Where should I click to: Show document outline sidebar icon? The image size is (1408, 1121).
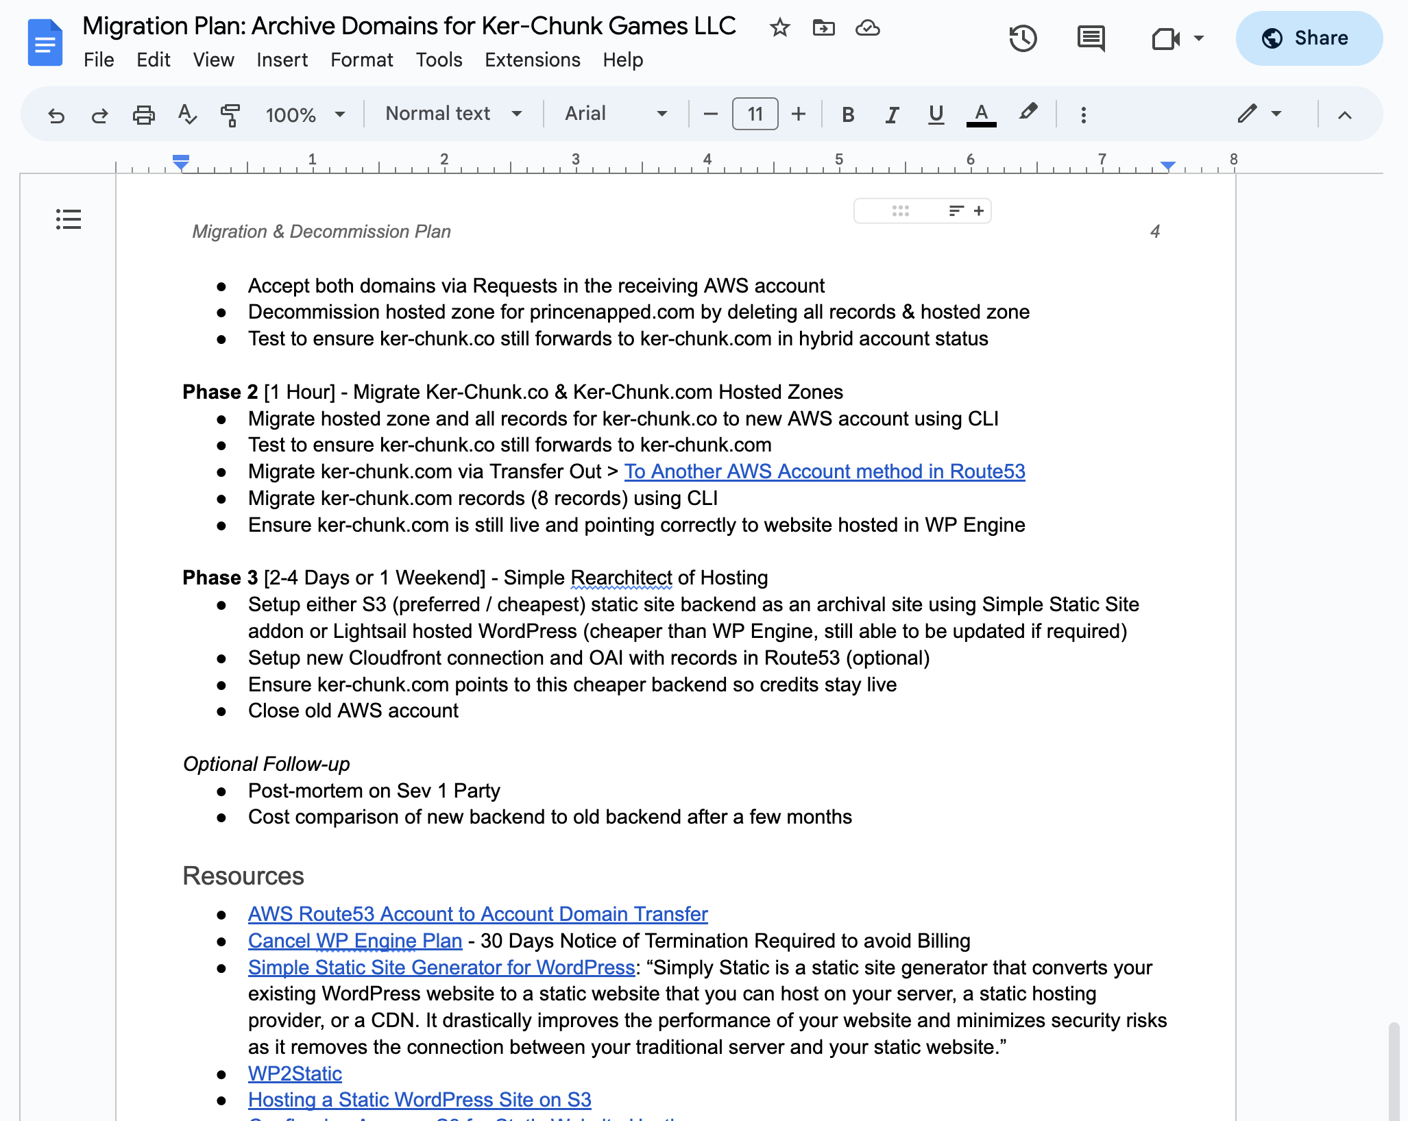69,219
